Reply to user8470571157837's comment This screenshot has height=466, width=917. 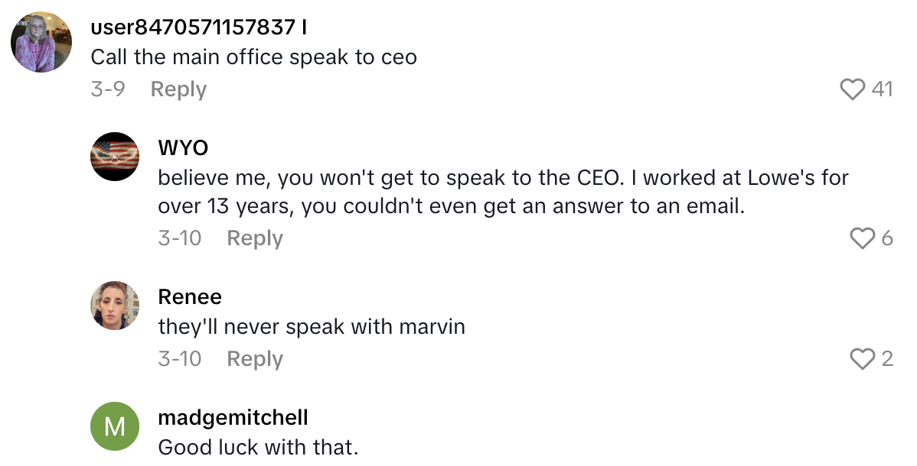[x=178, y=89]
